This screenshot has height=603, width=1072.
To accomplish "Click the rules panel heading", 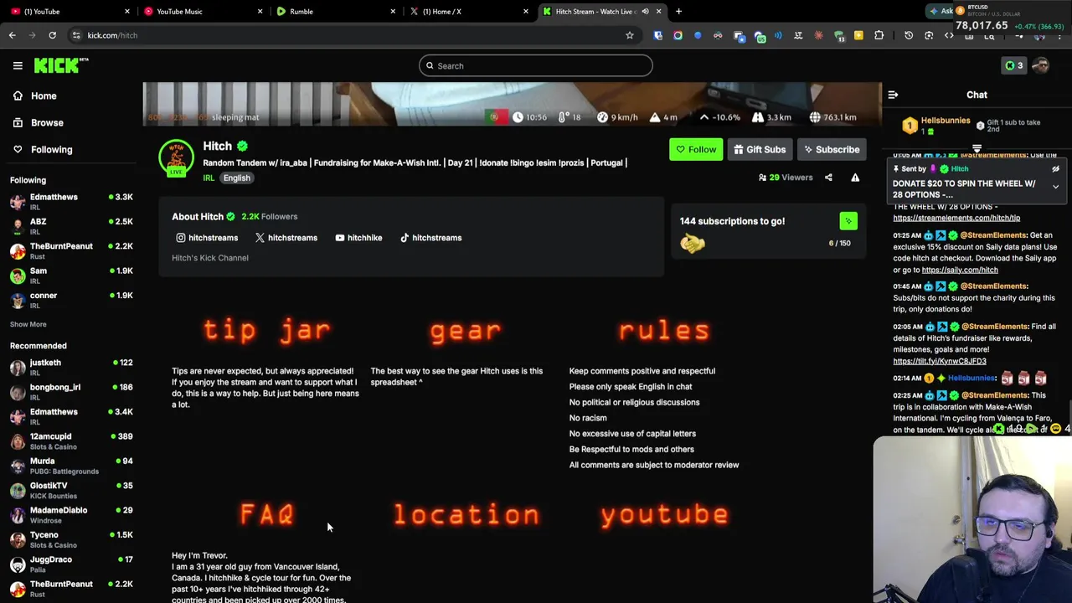I will [663, 330].
